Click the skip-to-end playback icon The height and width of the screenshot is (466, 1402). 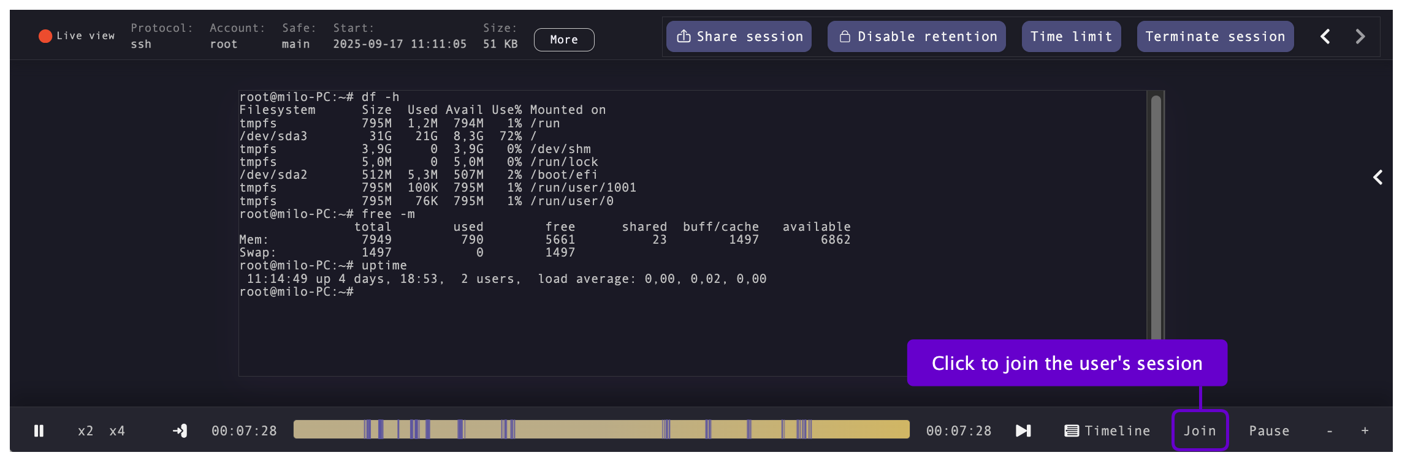pyautogui.click(x=1023, y=431)
